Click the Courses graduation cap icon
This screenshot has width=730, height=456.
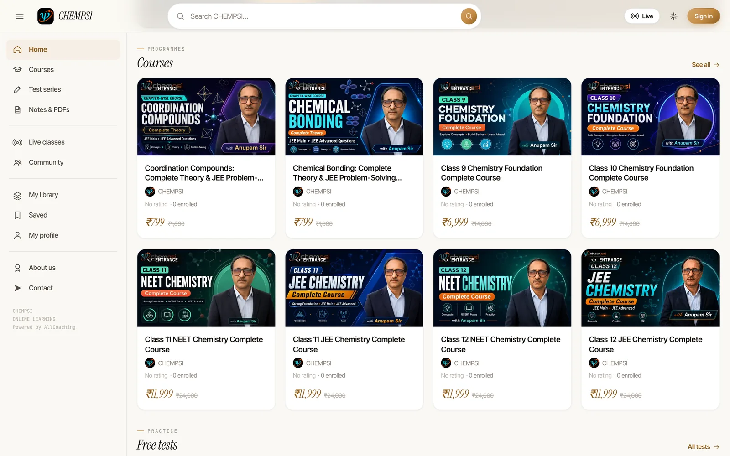point(18,70)
